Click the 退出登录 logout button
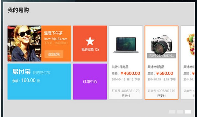 click(54, 54)
